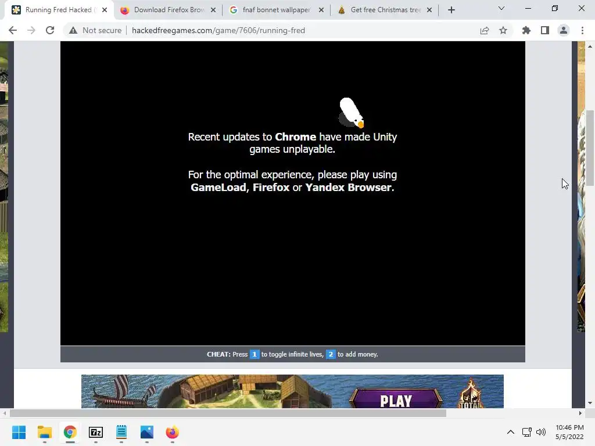
Task: Click the forward navigation arrow
Action: pyautogui.click(x=31, y=30)
